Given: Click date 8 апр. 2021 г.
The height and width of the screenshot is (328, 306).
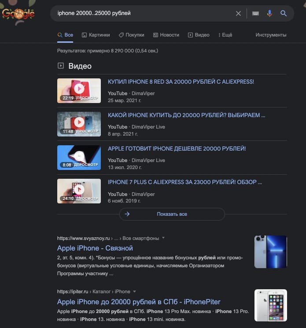Looking at the screenshot, I should pos(123,134).
